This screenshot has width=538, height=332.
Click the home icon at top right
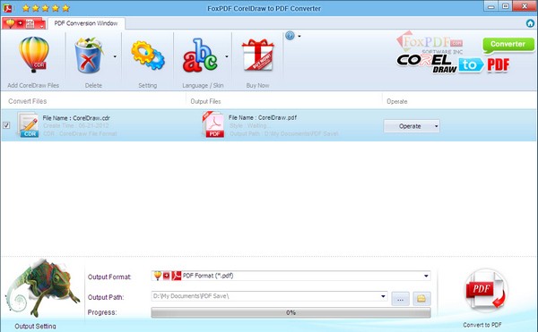[x=530, y=23]
